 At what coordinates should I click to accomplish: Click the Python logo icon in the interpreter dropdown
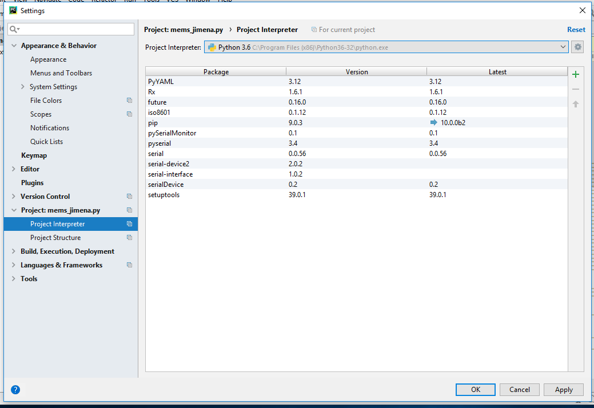click(212, 47)
